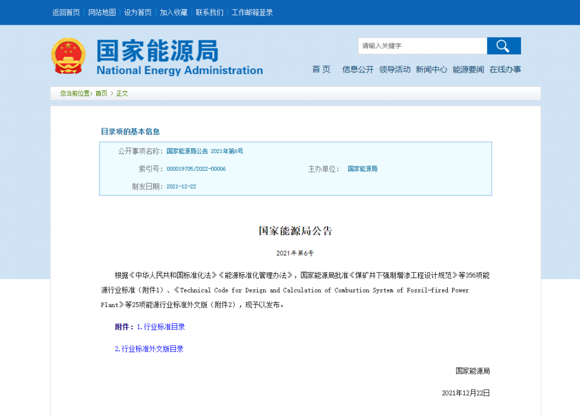Open 返回首页 in top bar

click(x=66, y=12)
